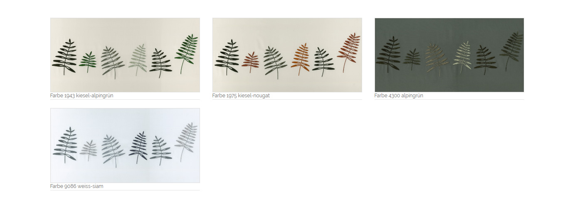Viewport: 582px width, 207px height.
Task: Click the "Farbe 9086 weiss-siam" caption
Action: (x=76, y=186)
